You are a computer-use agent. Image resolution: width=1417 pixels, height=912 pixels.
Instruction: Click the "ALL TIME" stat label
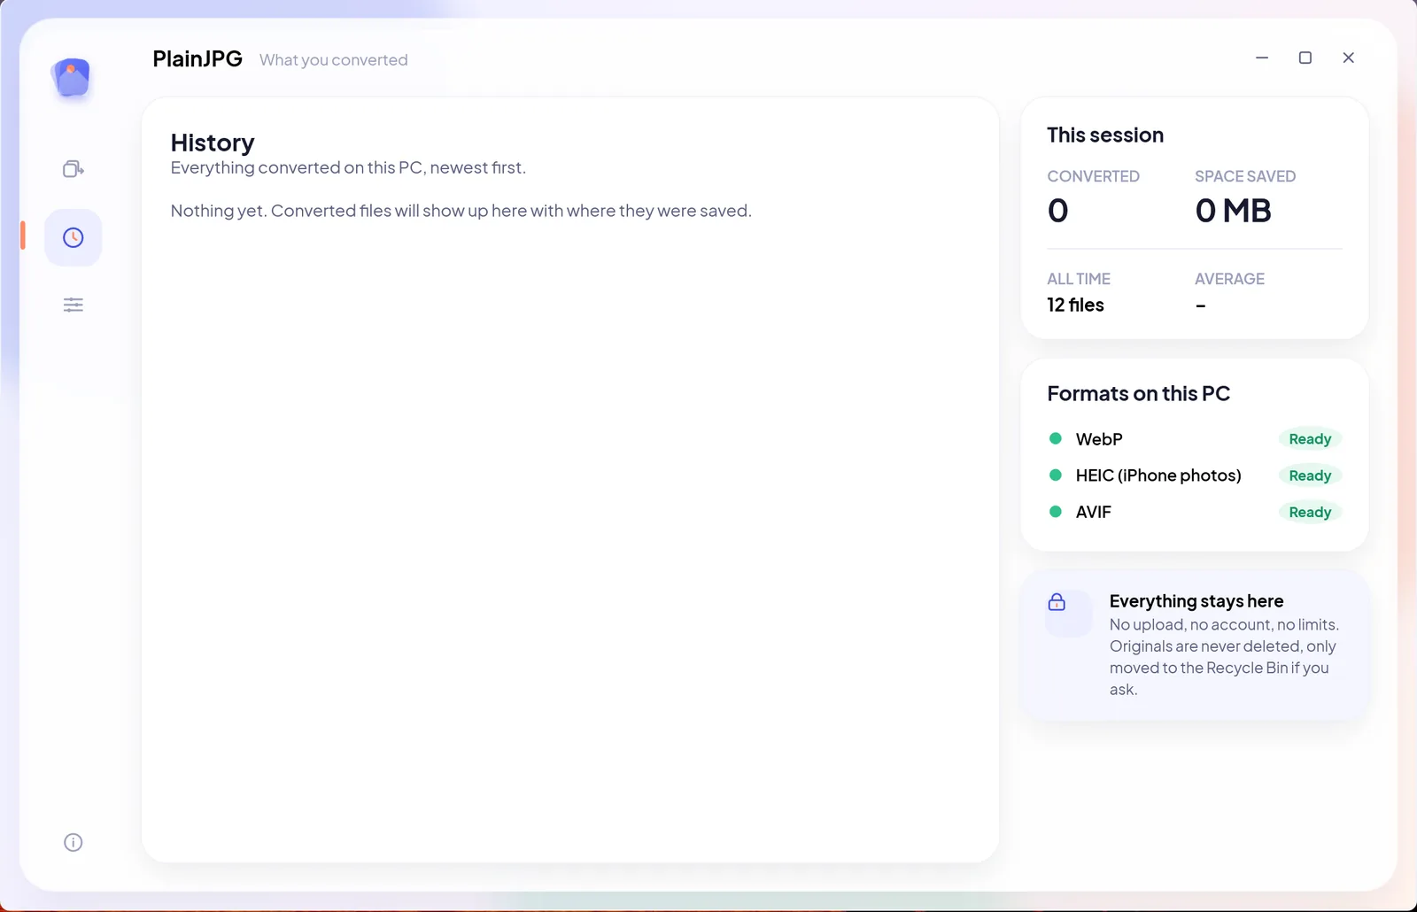coord(1079,279)
